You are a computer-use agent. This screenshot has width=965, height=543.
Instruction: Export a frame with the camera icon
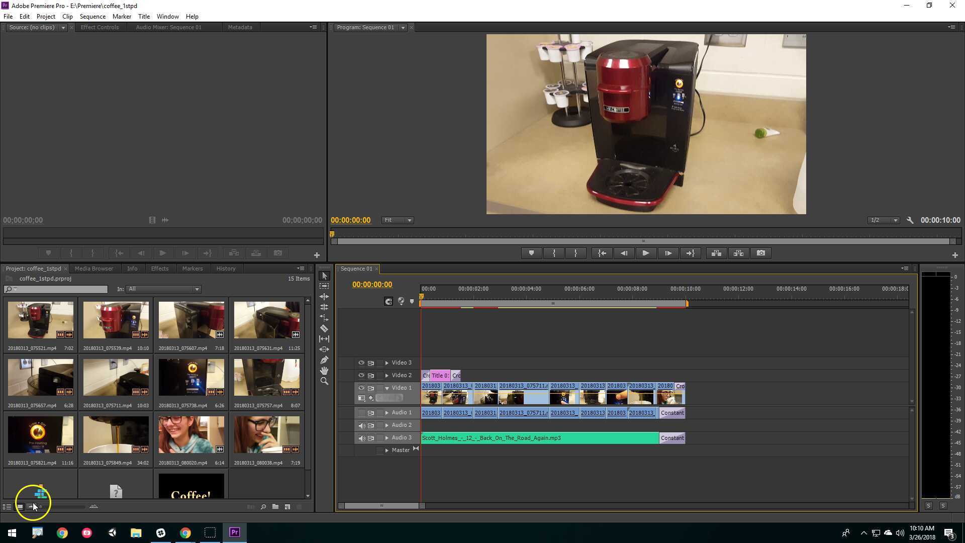click(x=760, y=253)
